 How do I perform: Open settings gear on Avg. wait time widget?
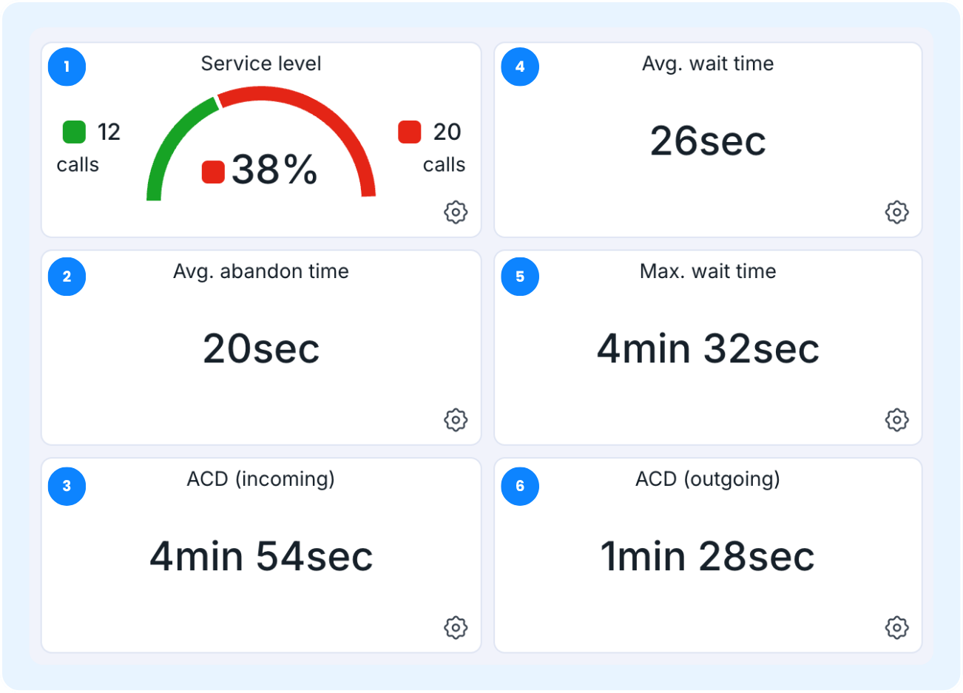[896, 212]
